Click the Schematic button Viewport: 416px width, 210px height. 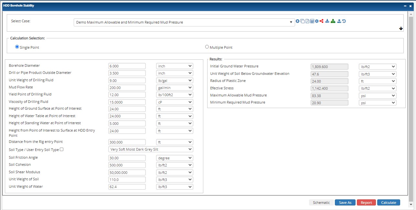click(321, 202)
